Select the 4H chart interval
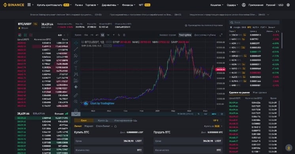This screenshot has height=154, width=295. 97,35
